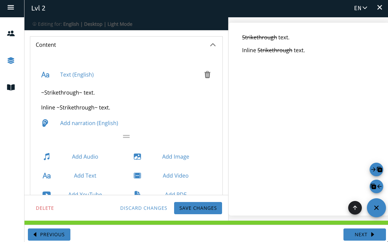Delete text block with trash icon

[207, 75]
